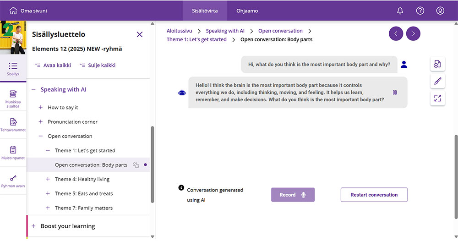This screenshot has height=241, width=458.
Task: Click the help question mark icon
Action: pyautogui.click(x=420, y=11)
